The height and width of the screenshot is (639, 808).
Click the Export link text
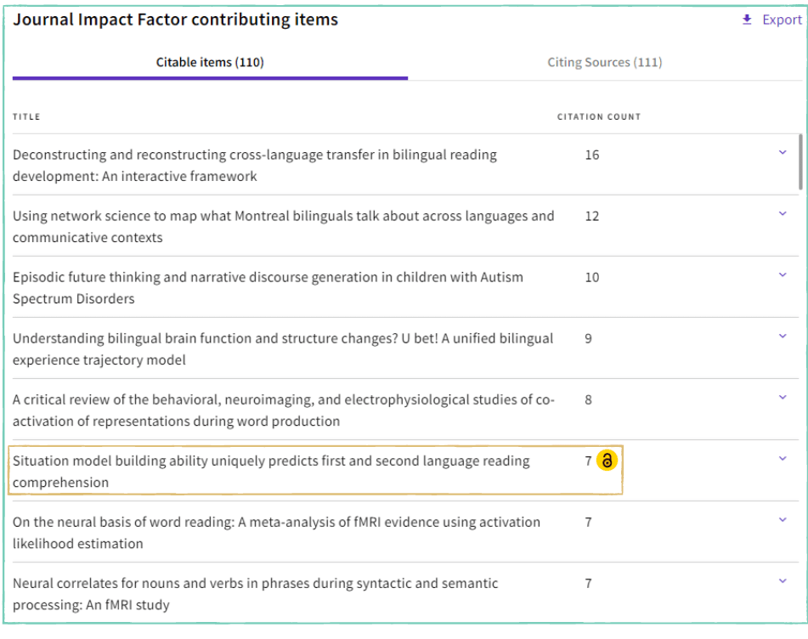click(781, 20)
